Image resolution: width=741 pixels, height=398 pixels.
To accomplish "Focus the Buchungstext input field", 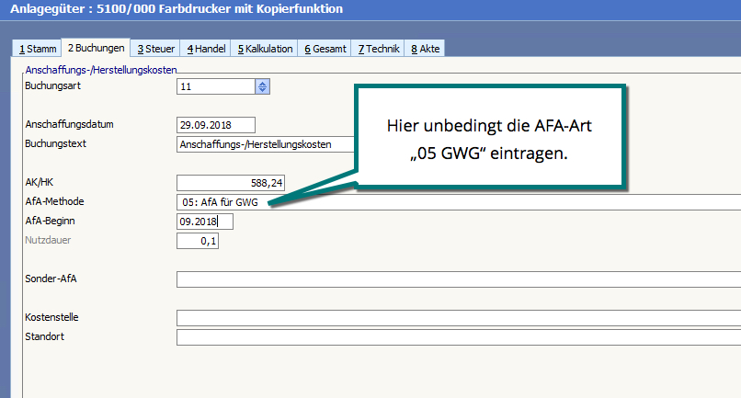I will pyautogui.click(x=266, y=144).
